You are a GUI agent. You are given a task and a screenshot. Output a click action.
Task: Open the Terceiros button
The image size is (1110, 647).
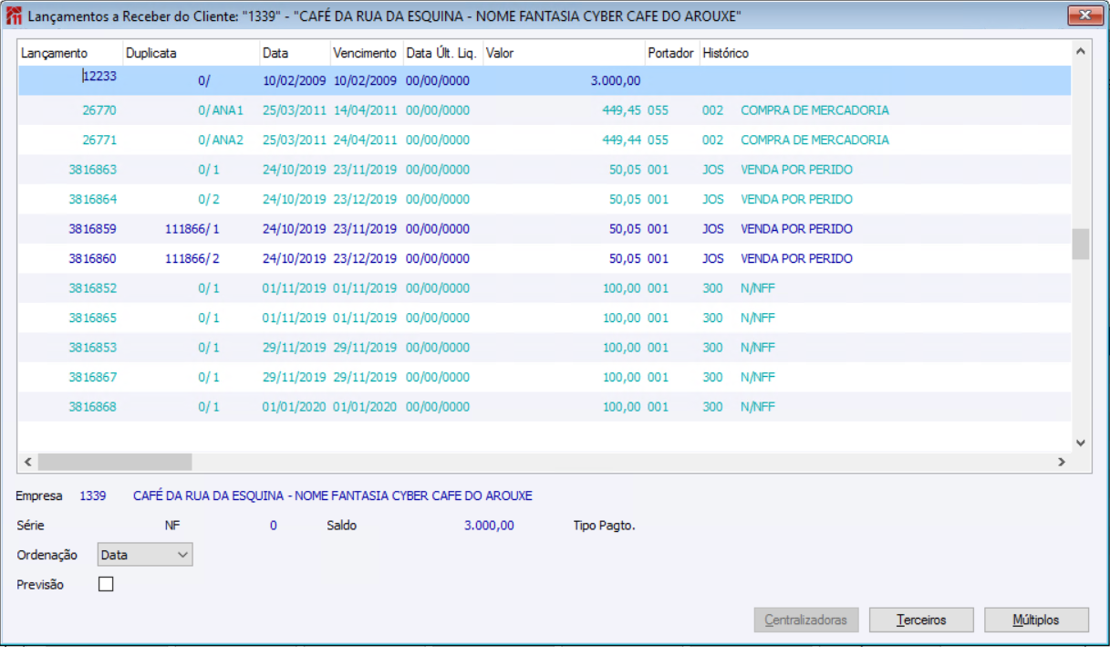coord(921,620)
